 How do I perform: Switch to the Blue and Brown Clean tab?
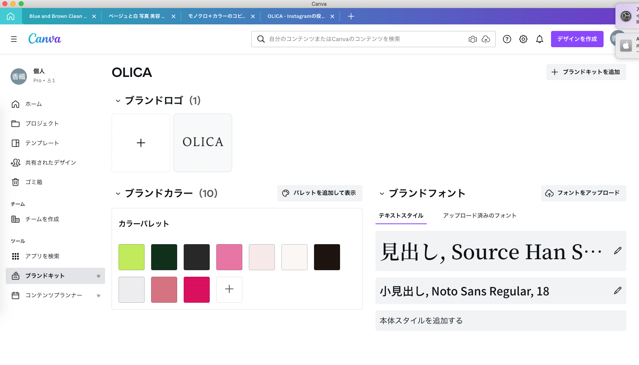(58, 16)
